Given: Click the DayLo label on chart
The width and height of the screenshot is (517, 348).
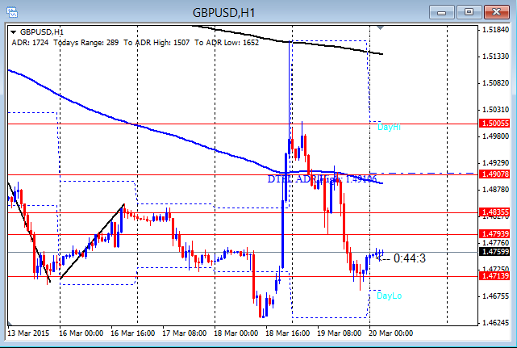Looking at the screenshot, I should [x=389, y=296].
